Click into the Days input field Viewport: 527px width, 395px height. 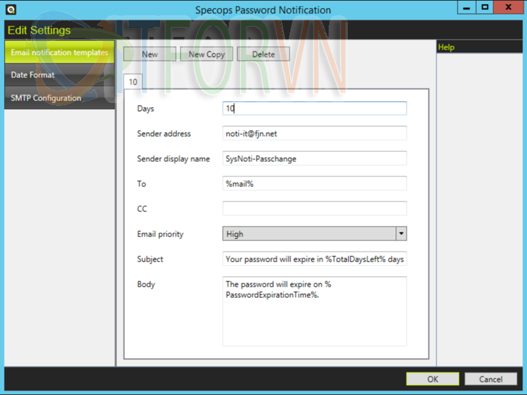315,108
